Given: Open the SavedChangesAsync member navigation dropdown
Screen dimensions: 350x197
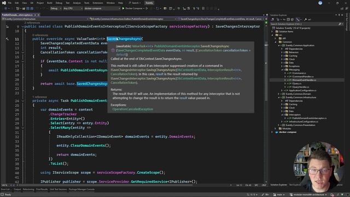Looking at the screenshot, I should point(221,19).
